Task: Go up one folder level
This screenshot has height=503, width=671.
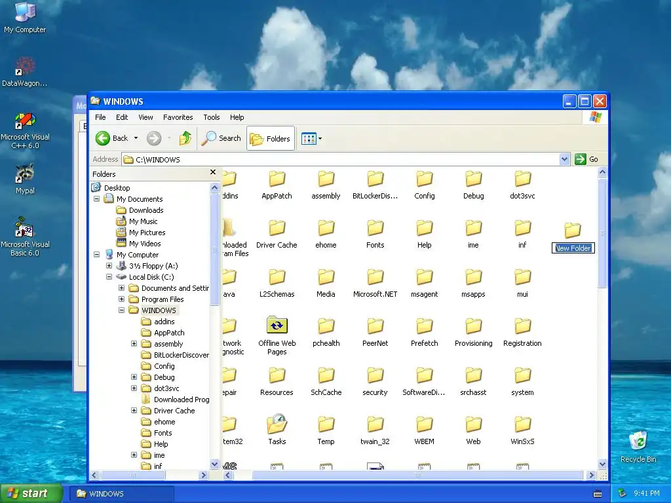Action: (185, 138)
